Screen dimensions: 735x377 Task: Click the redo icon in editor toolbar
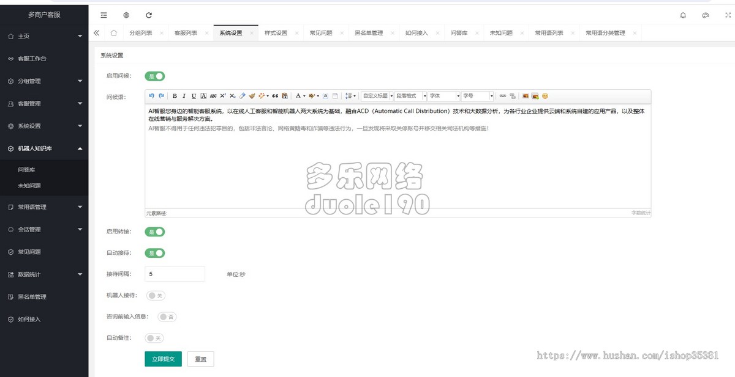pos(161,96)
